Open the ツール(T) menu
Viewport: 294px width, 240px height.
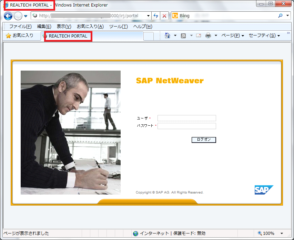point(119,27)
